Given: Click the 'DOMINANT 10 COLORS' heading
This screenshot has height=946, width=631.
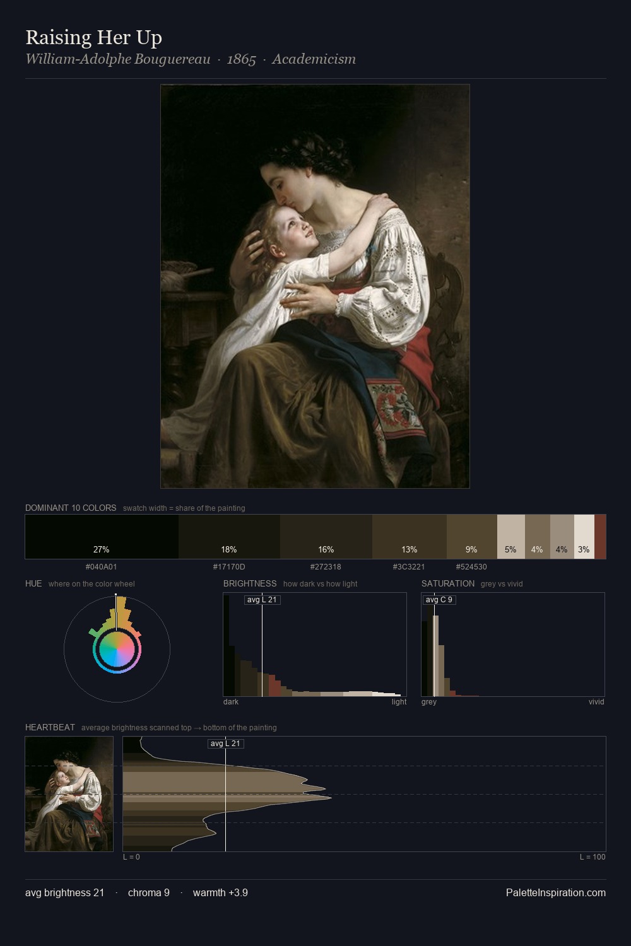Looking at the screenshot, I should pyautogui.click(x=71, y=508).
